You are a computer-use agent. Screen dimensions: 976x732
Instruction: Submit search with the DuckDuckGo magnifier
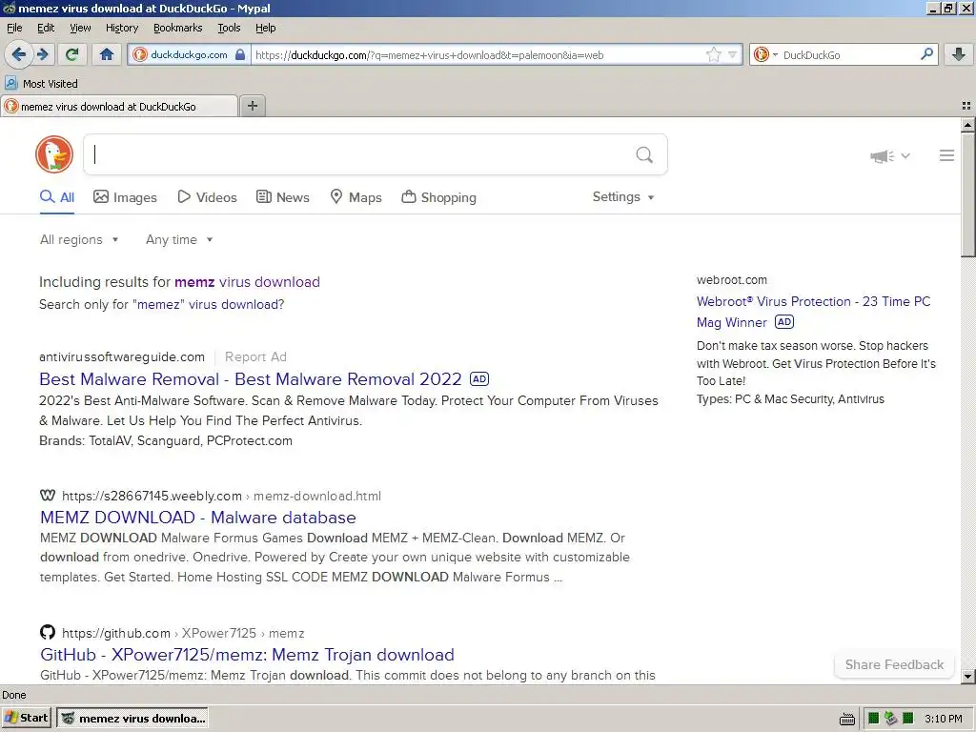point(644,154)
